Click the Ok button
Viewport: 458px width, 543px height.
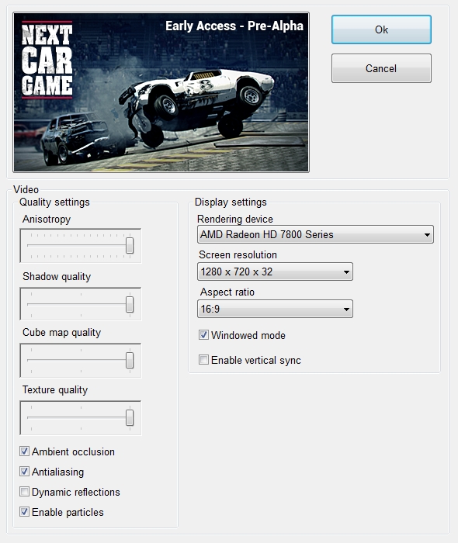381,29
